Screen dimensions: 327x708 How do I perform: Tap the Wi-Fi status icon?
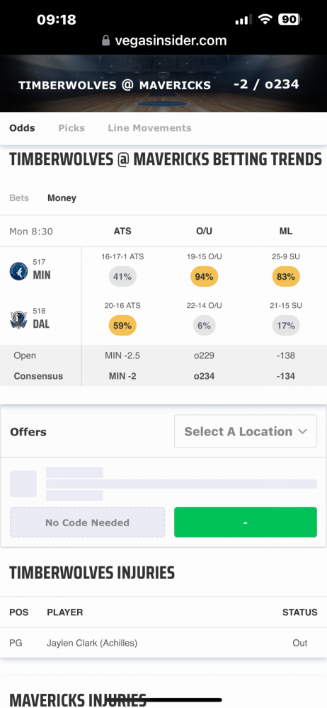[x=265, y=19]
